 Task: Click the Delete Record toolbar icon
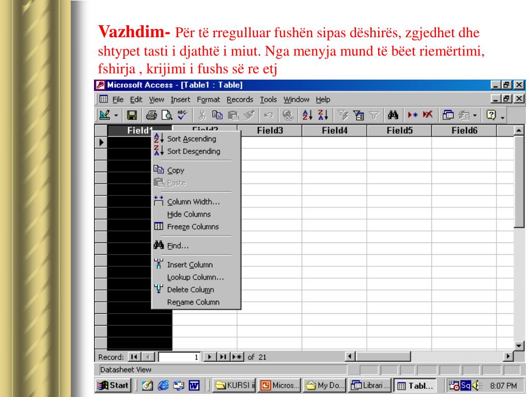click(x=428, y=115)
